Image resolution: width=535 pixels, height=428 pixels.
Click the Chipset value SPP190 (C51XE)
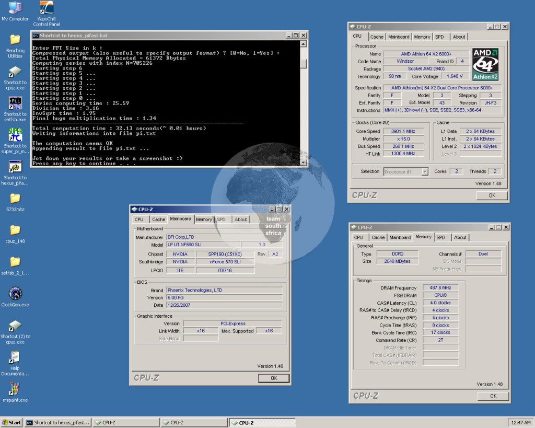(225, 255)
